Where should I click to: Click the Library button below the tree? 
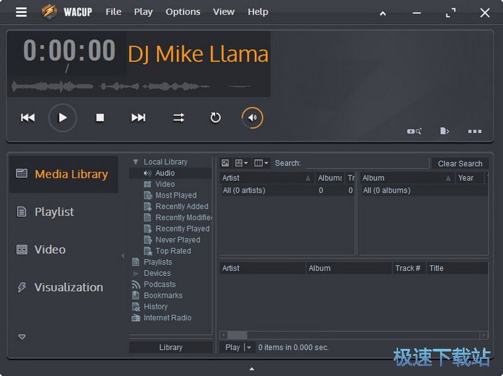coord(170,348)
